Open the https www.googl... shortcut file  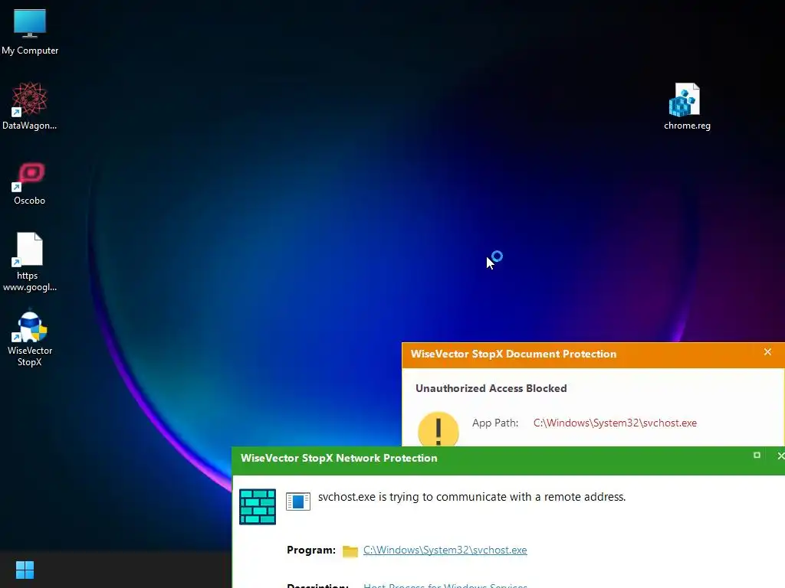pyautogui.click(x=30, y=262)
